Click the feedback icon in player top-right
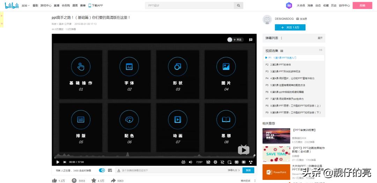Viewport: 377px width, 183px height. pos(251,40)
